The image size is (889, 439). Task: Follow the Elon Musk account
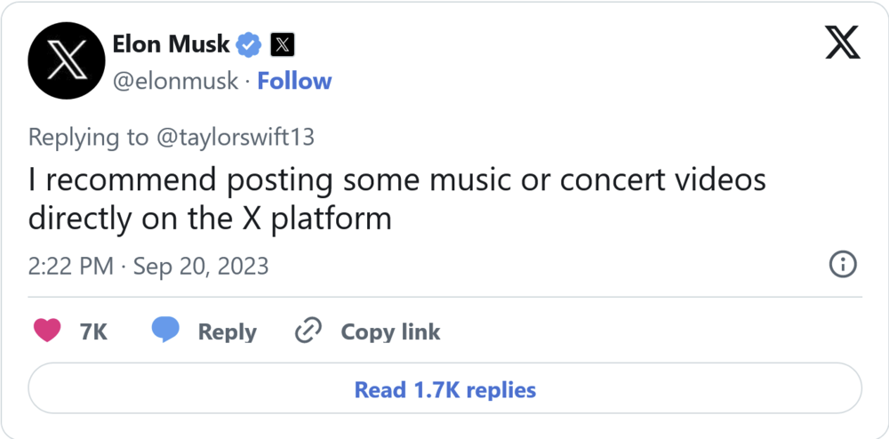pos(294,81)
